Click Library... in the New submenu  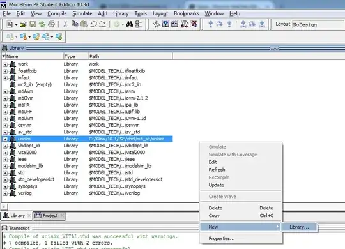tap(299, 227)
